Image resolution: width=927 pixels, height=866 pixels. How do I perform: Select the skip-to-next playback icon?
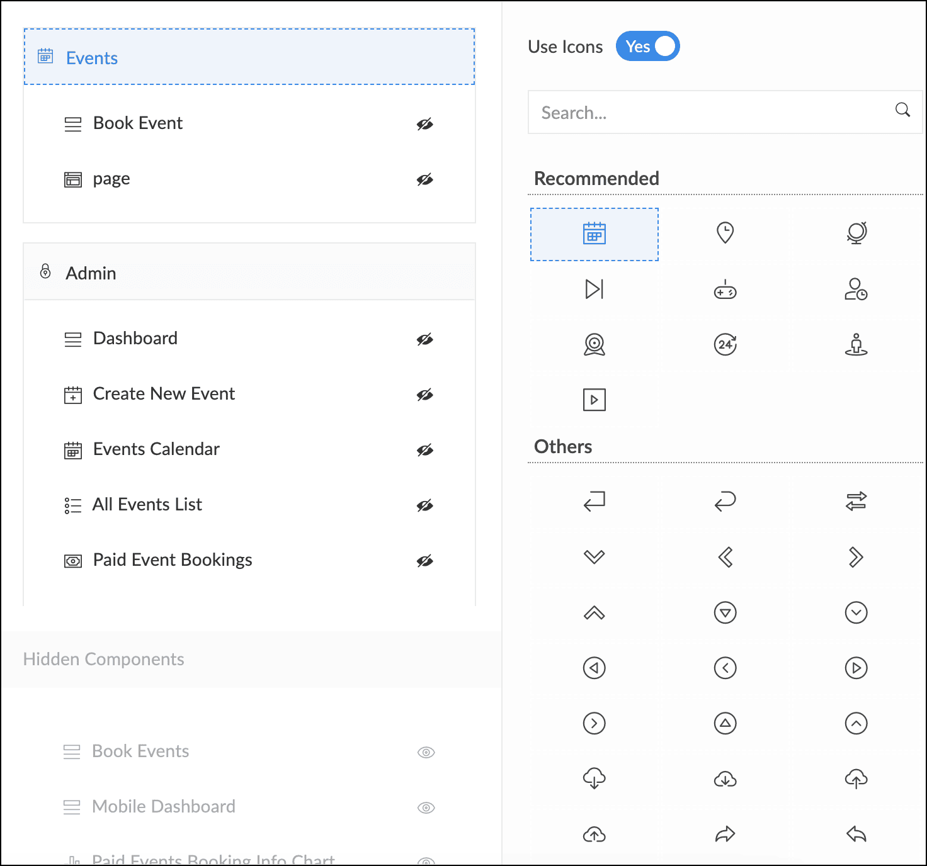coord(594,290)
